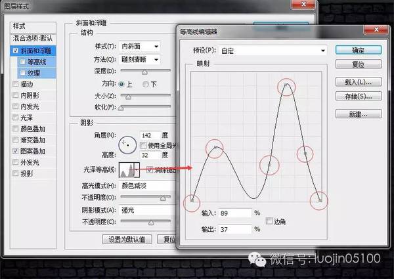Click the 不透明度(C) shadow slider handle

(151, 223)
